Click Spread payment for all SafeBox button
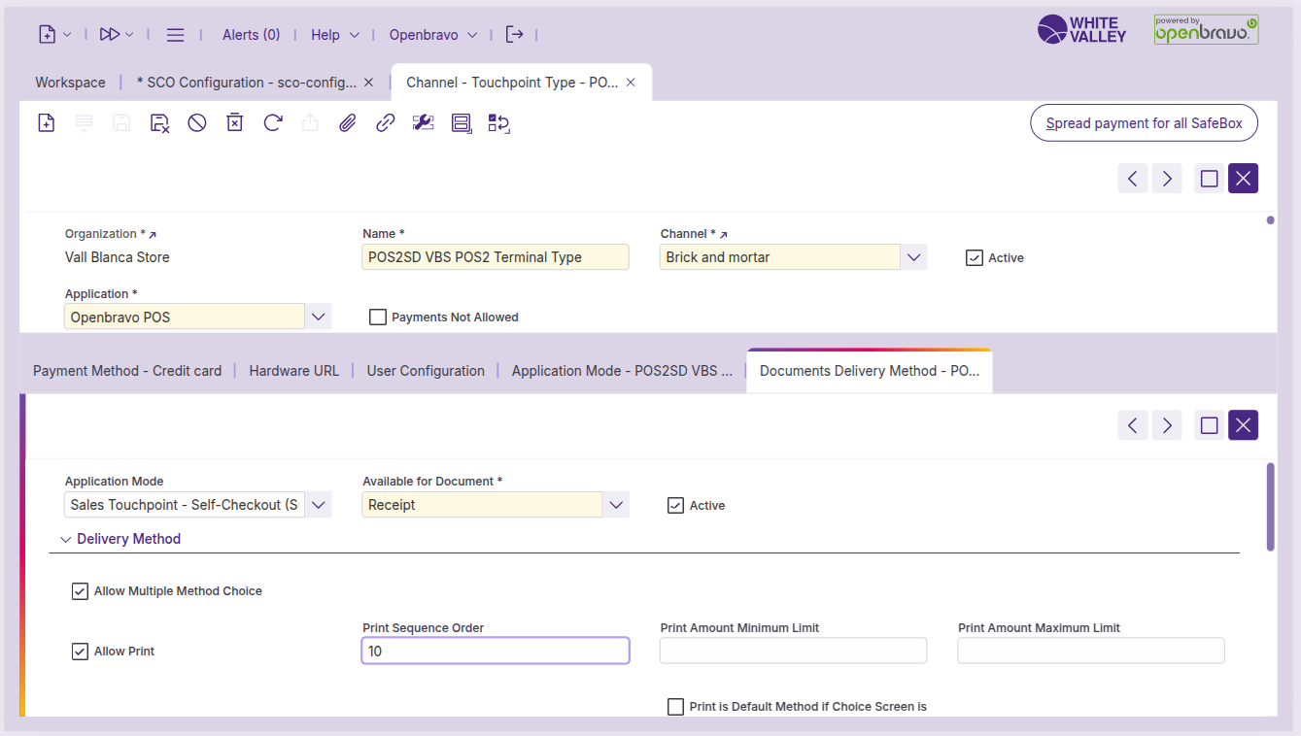This screenshot has height=736, width=1301. pos(1144,123)
